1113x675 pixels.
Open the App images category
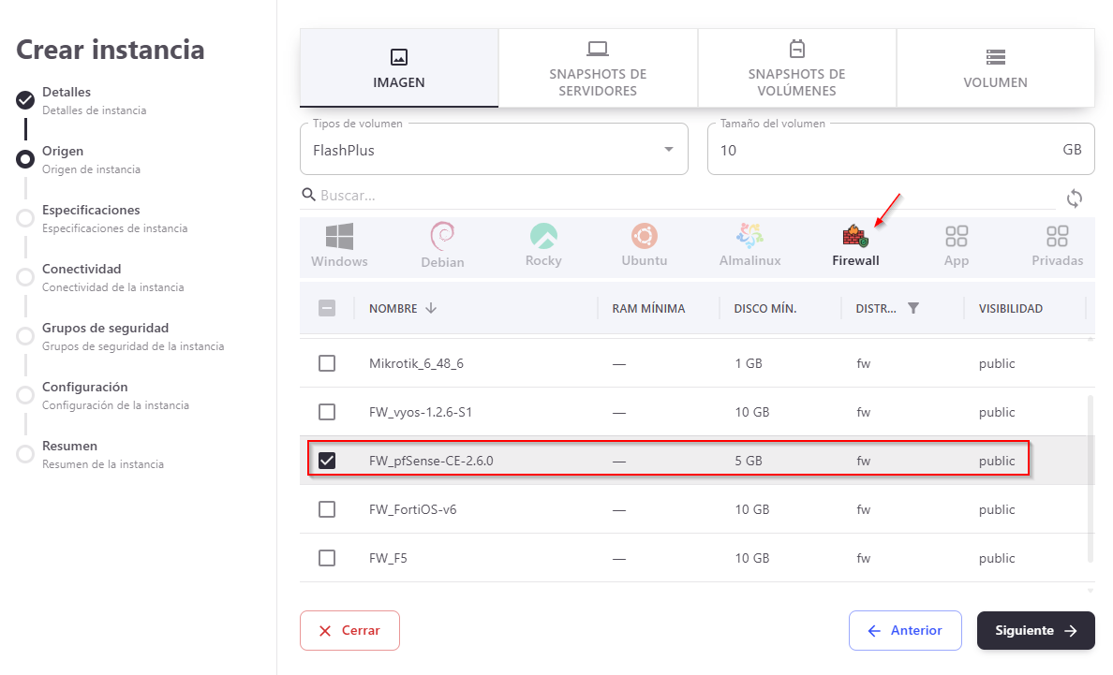956,245
